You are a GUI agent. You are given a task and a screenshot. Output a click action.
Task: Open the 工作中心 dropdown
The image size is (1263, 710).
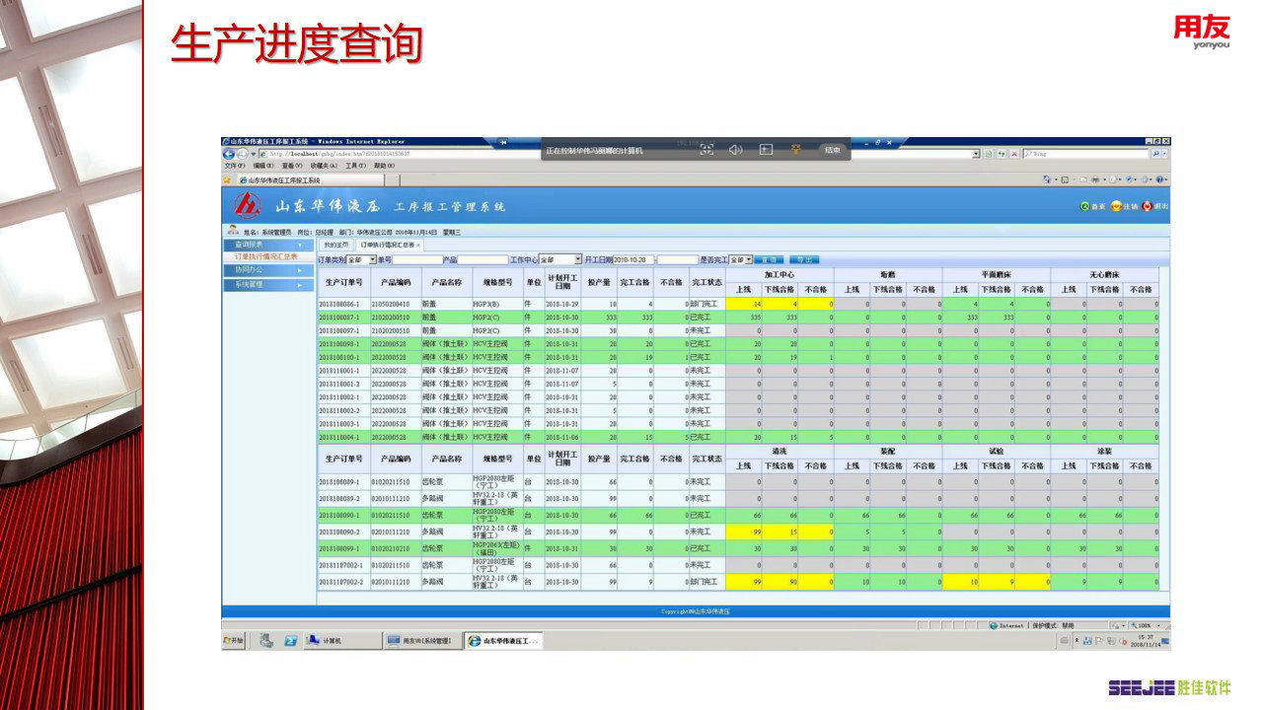tap(577, 259)
